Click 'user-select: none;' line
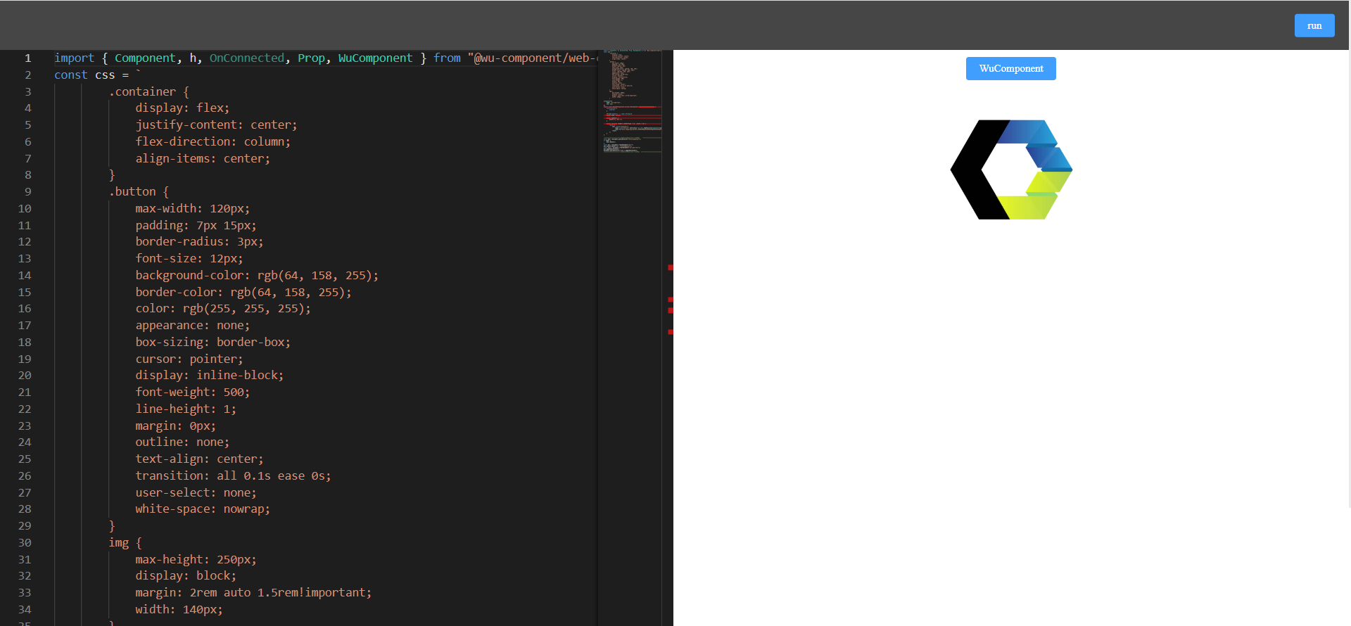 click(x=196, y=493)
